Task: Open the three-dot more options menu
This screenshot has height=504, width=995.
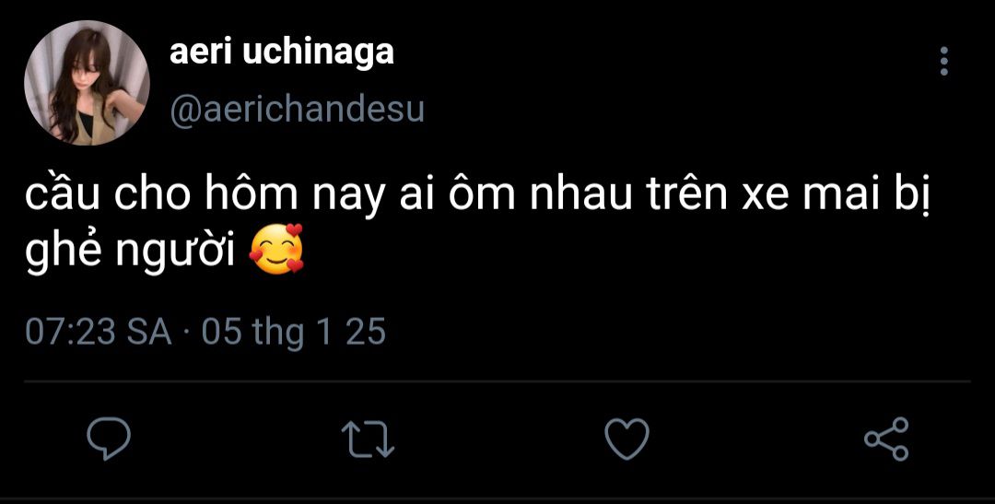Action: coord(942,62)
